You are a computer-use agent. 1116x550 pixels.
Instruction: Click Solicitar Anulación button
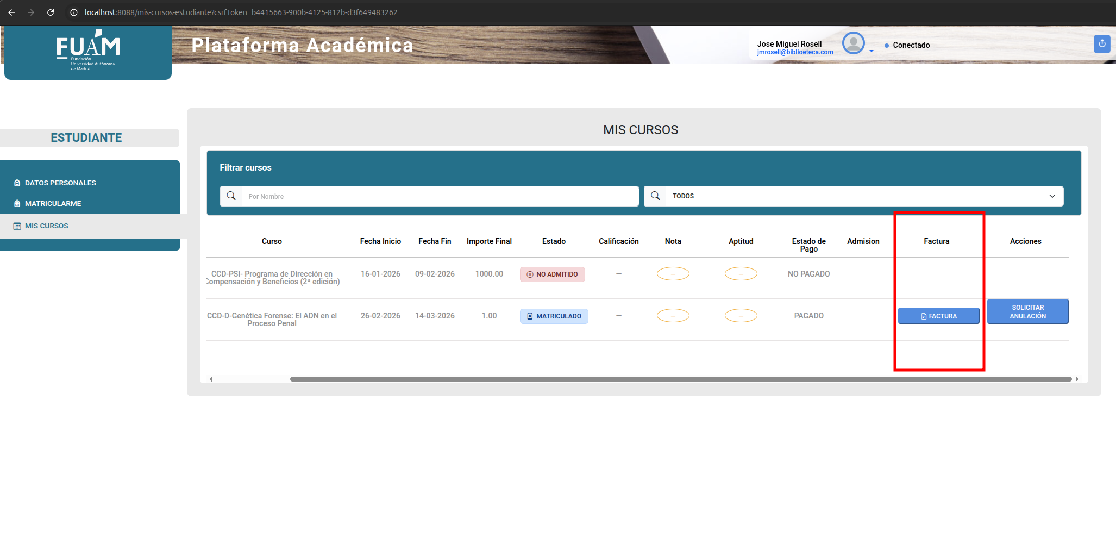point(1027,311)
